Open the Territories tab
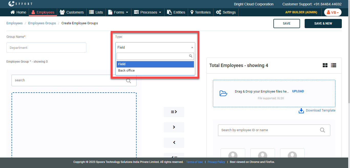Viewport: 350px width, 168px height. click(200, 12)
